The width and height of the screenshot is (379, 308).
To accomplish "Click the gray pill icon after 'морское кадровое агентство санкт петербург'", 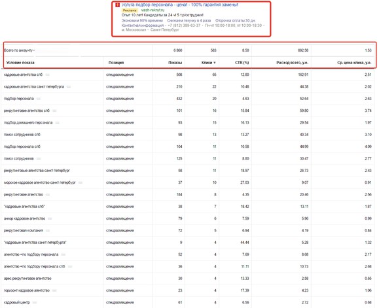I will pos(81,182).
